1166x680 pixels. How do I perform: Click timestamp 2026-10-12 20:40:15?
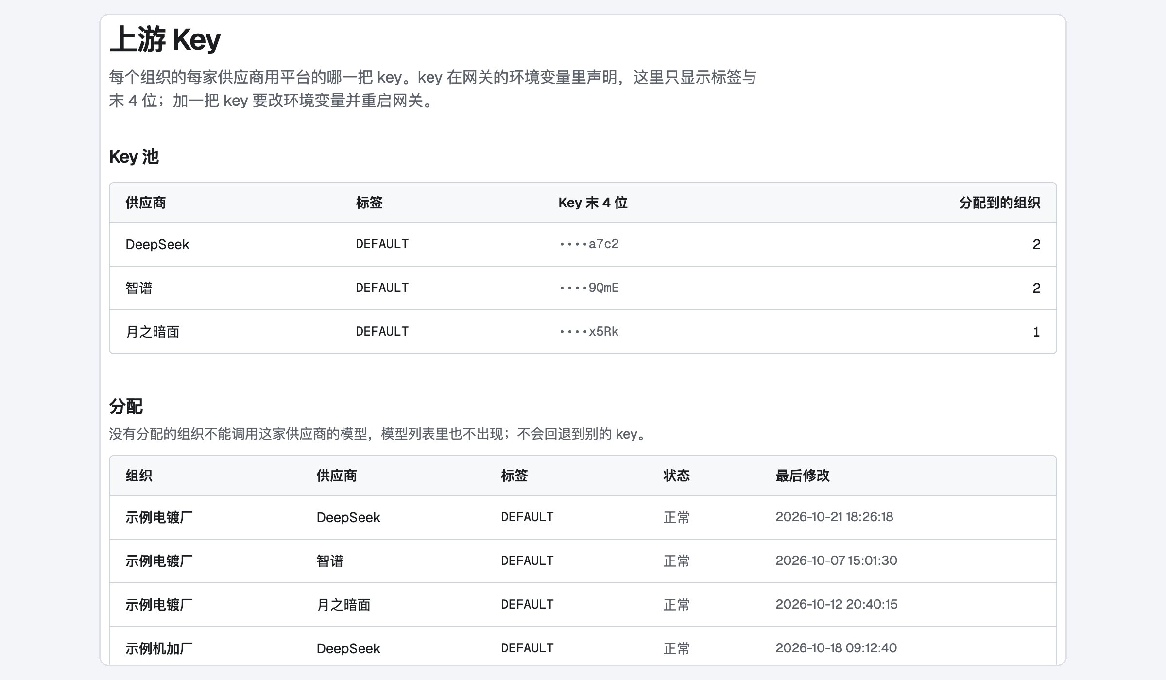tap(837, 604)
